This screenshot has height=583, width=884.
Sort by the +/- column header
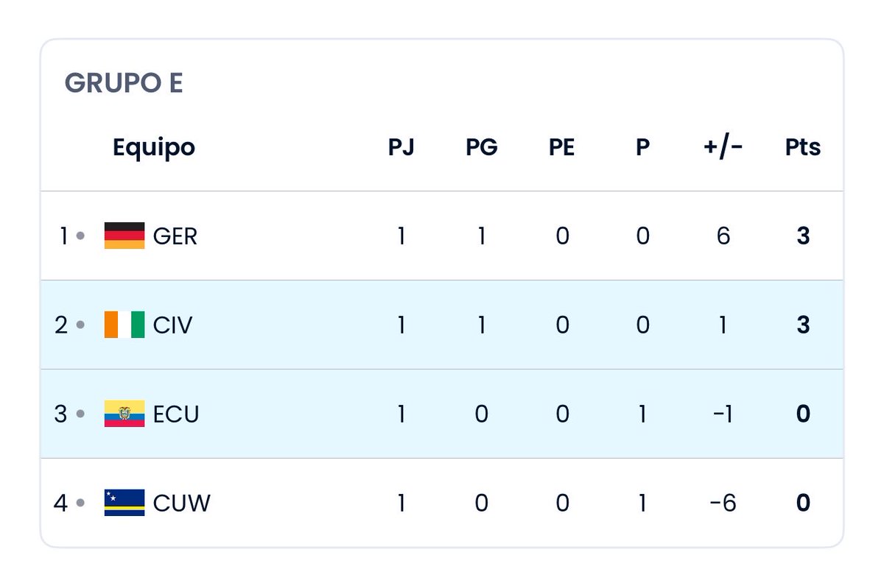pyautogui.click(x=723, y=147)
